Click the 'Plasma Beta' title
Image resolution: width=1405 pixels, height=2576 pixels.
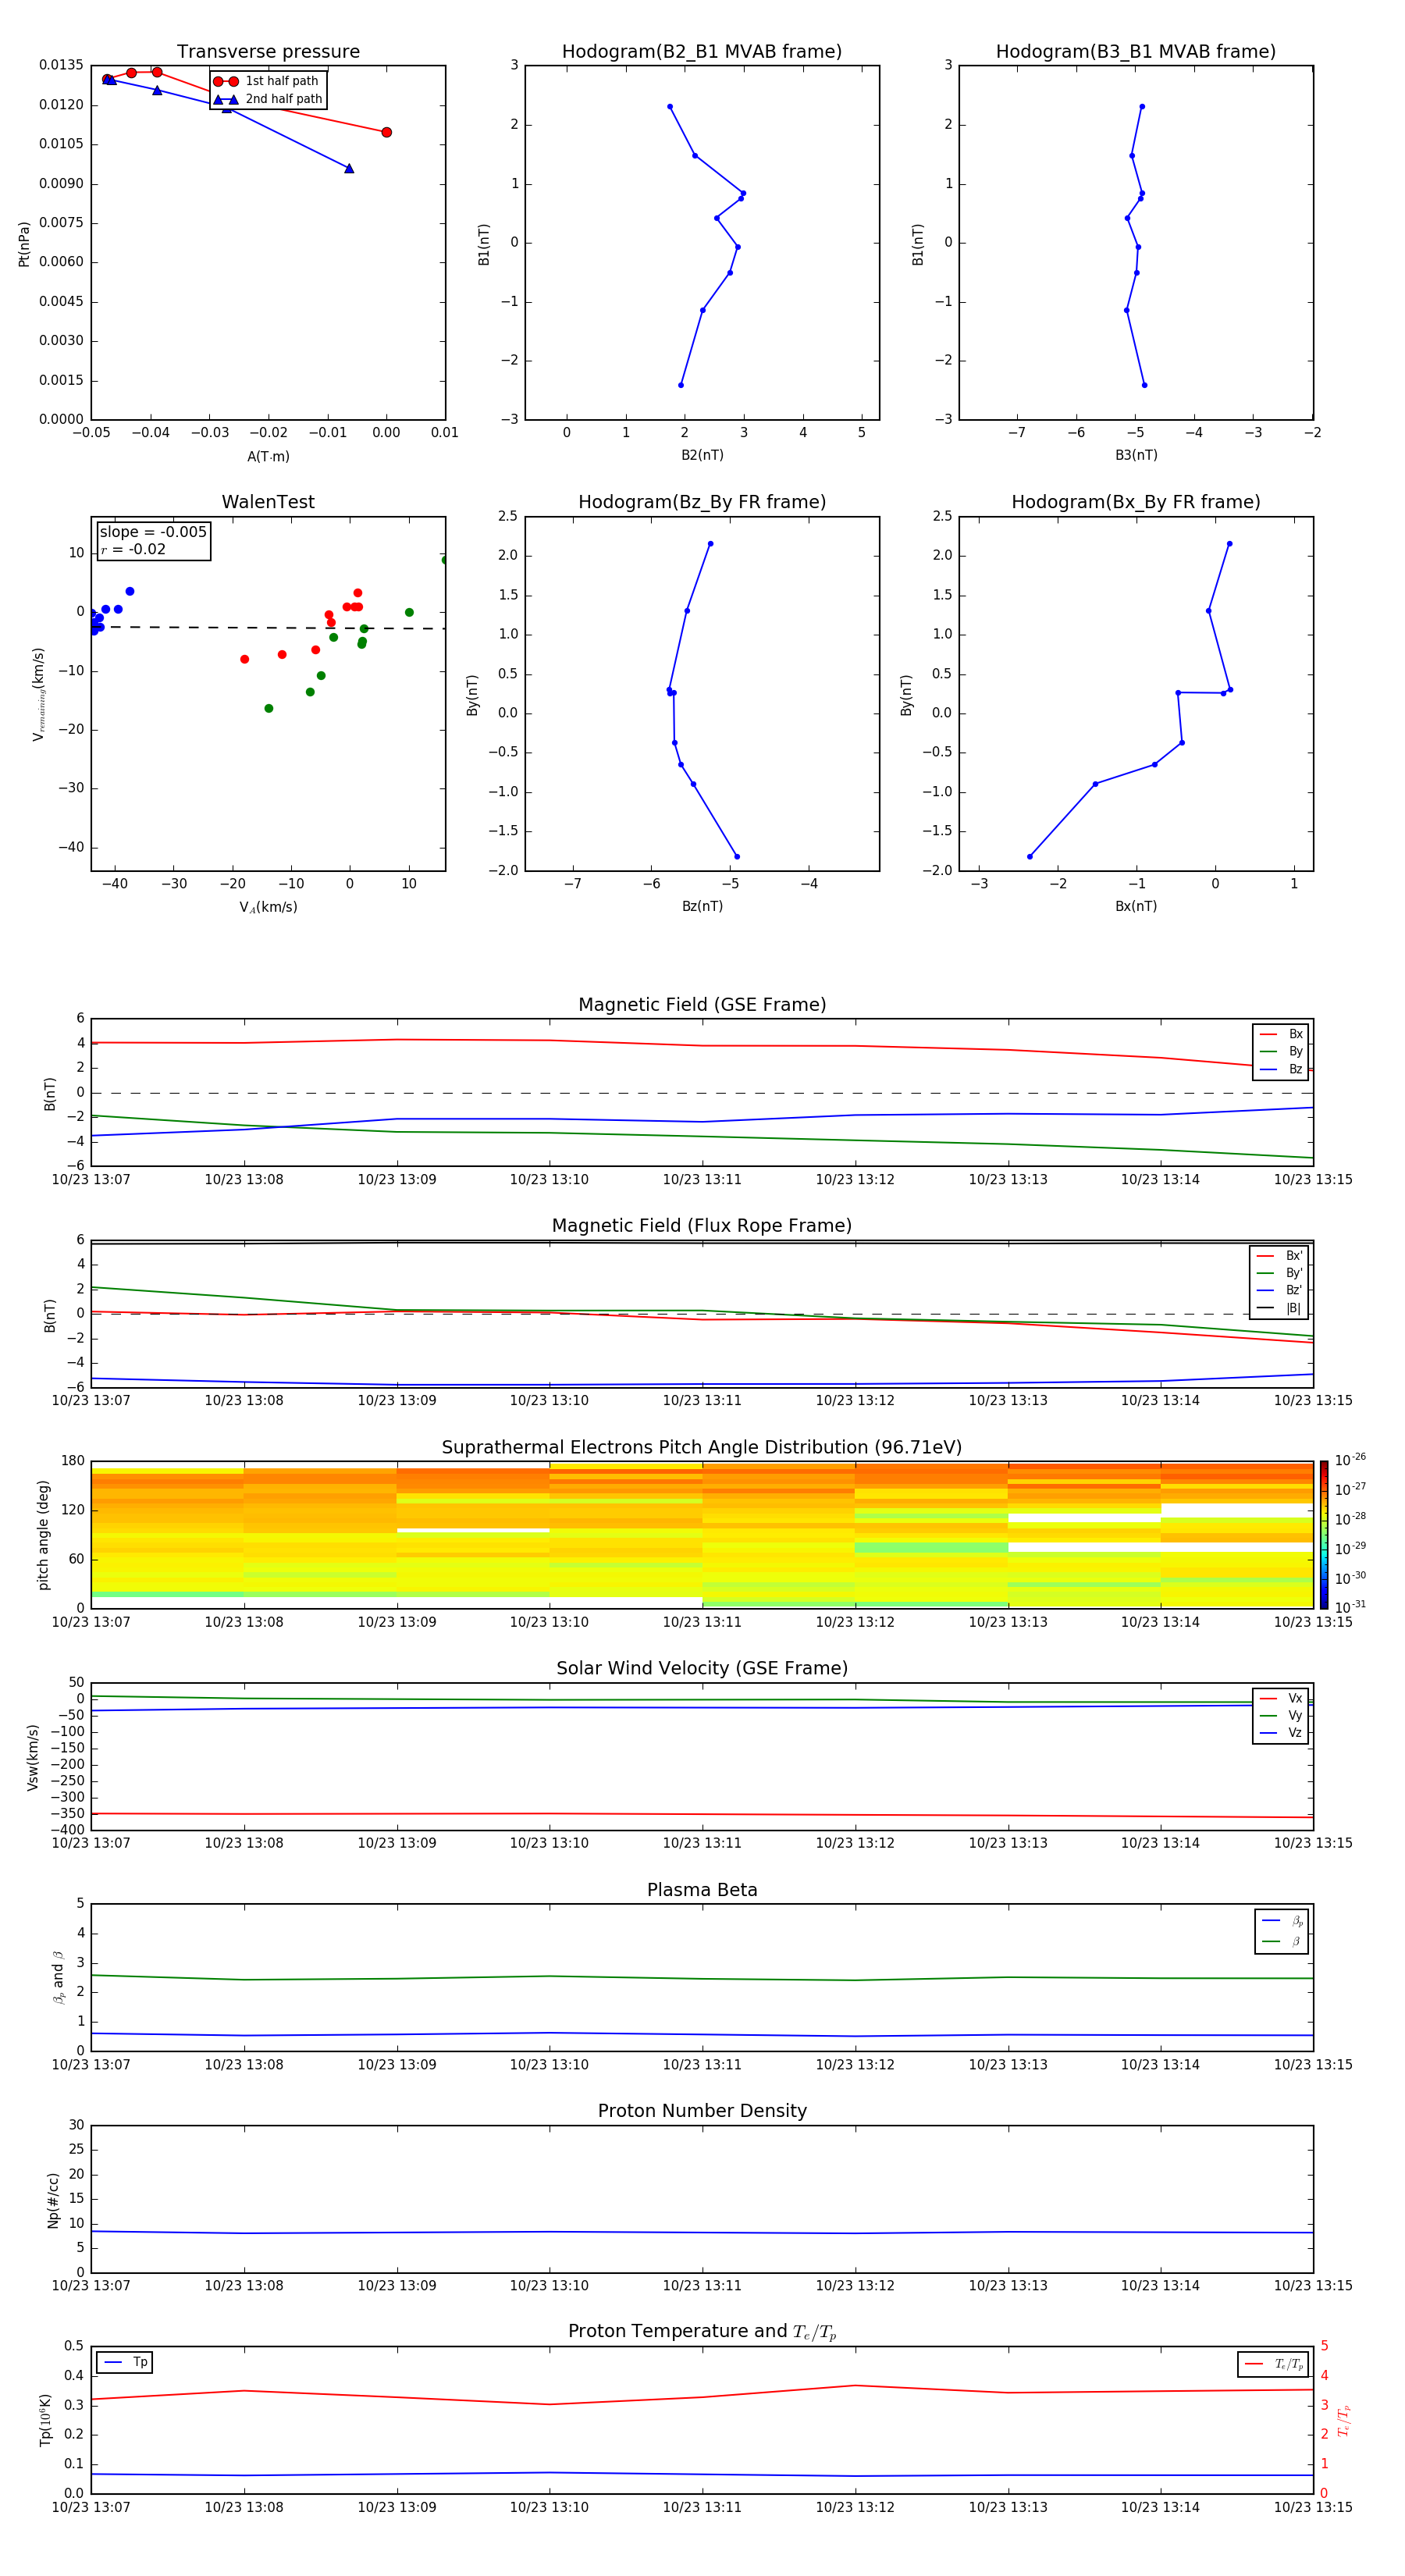(x=702, y=1890)
